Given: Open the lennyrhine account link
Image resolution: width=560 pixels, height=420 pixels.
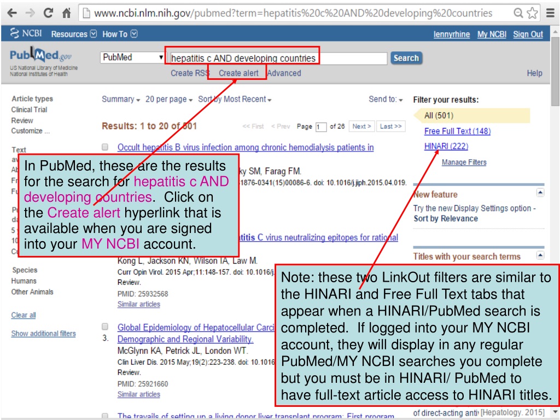Looking at the screenshot, I should [451, 34].
